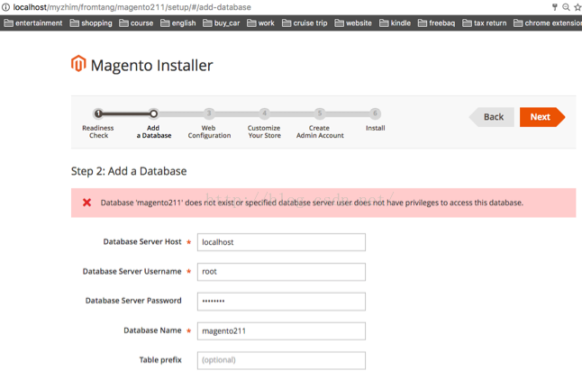
Task: Click the browser URL address text
Action: point(132,7)
